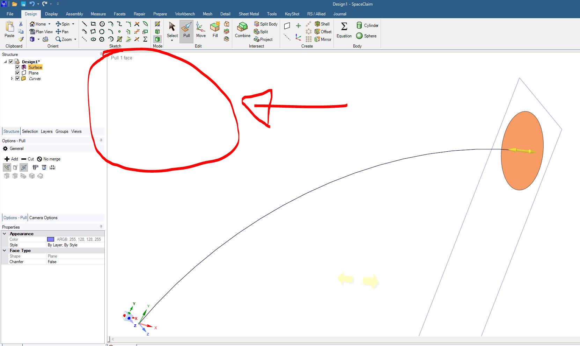Open the Layers panel tab

[46, 131]
